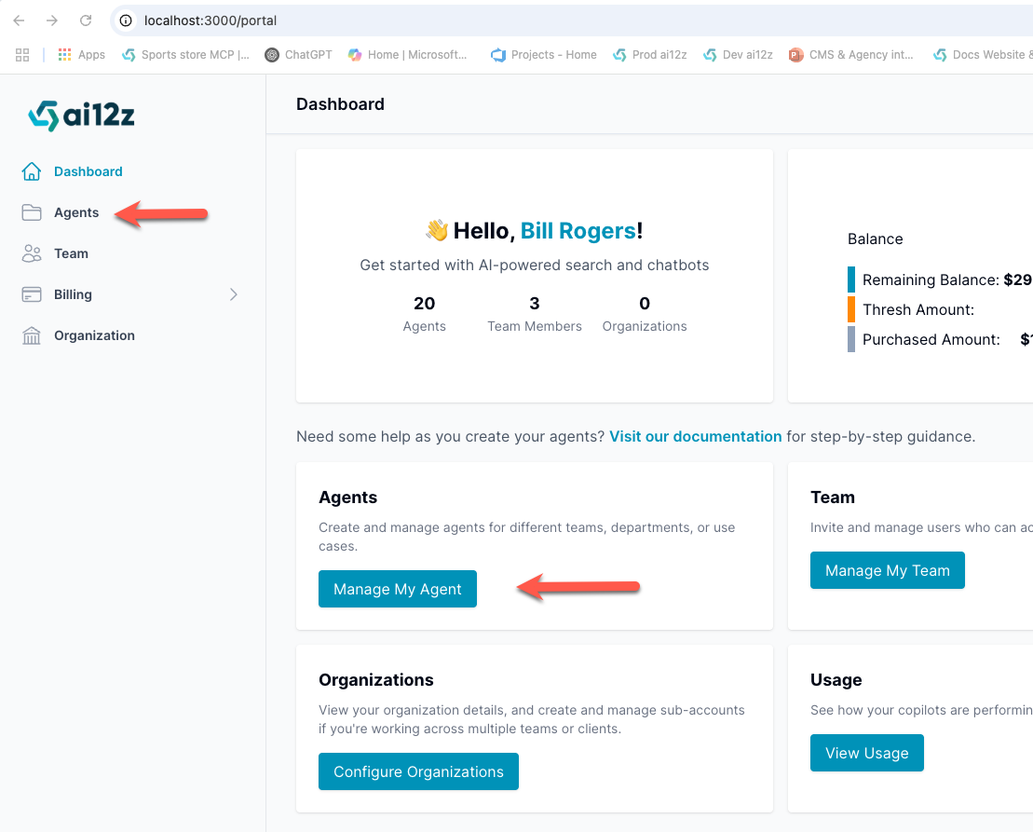Image resolution: width=1033 pixels, height=832 pixels.
Task: Reload the page with the refresh icon
Action: (x=86, y=20)
